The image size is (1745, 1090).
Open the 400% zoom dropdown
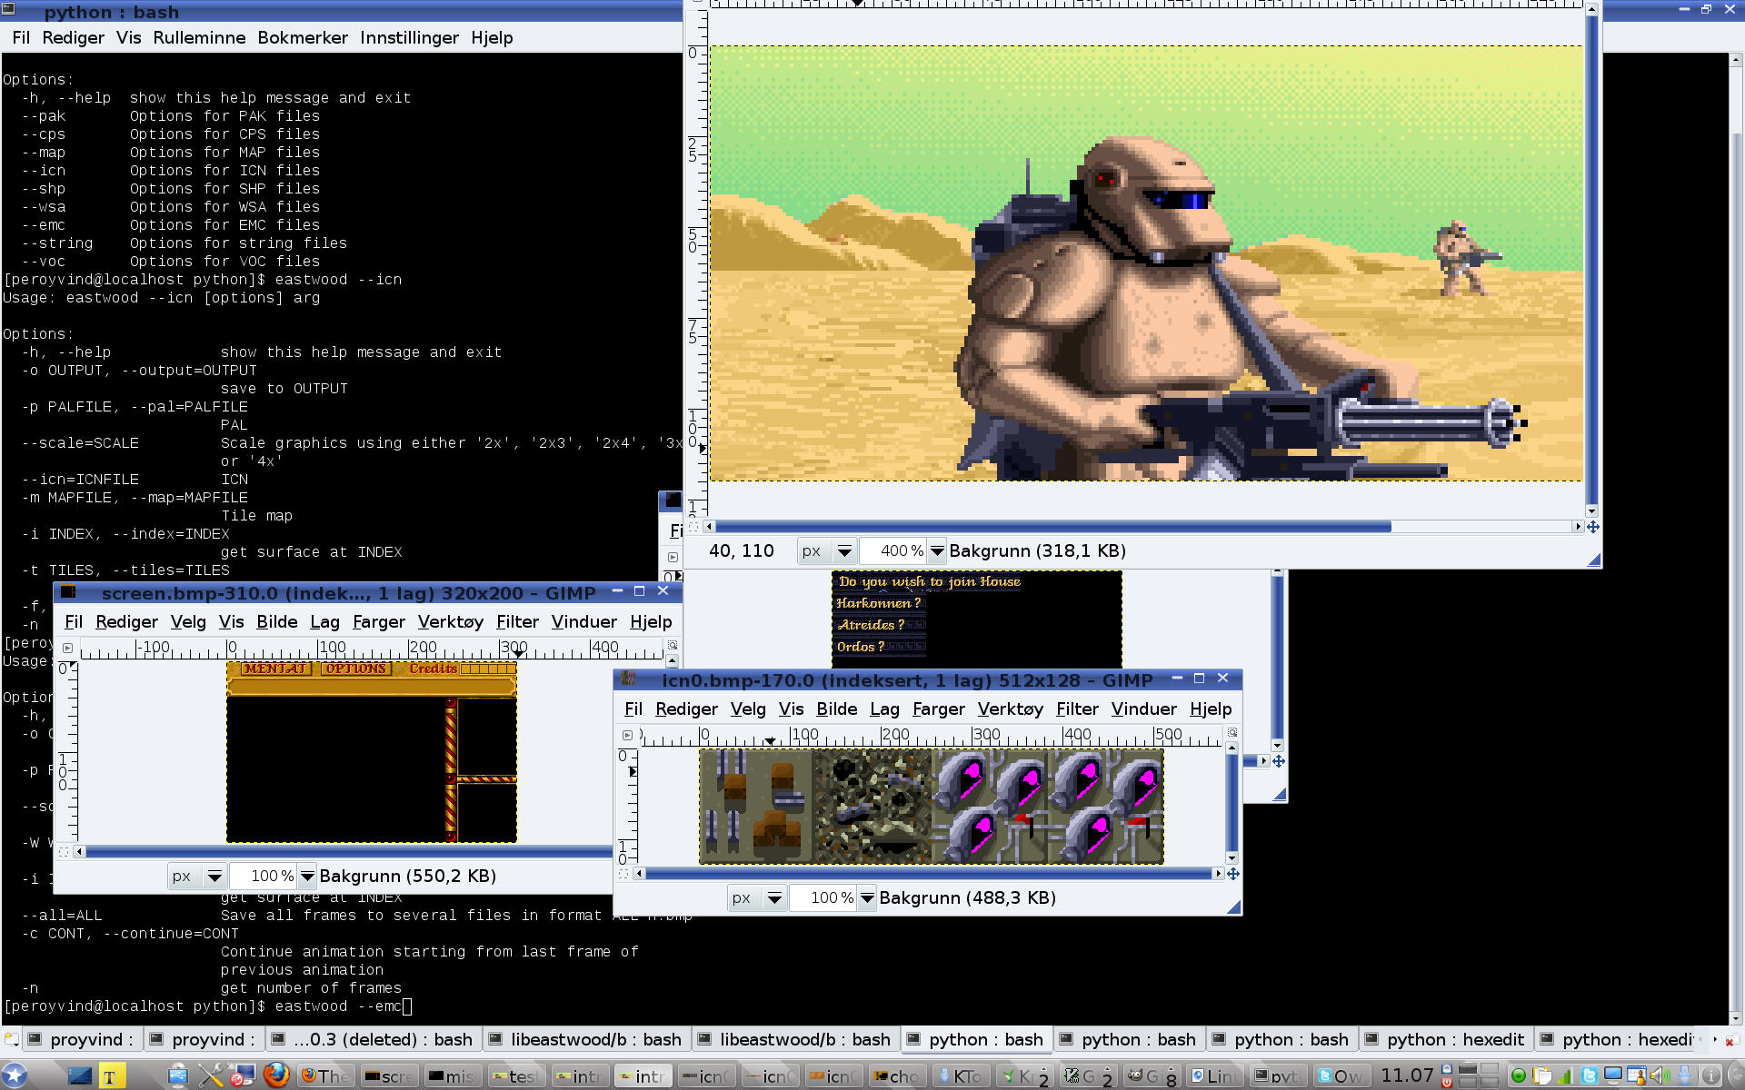937,550
